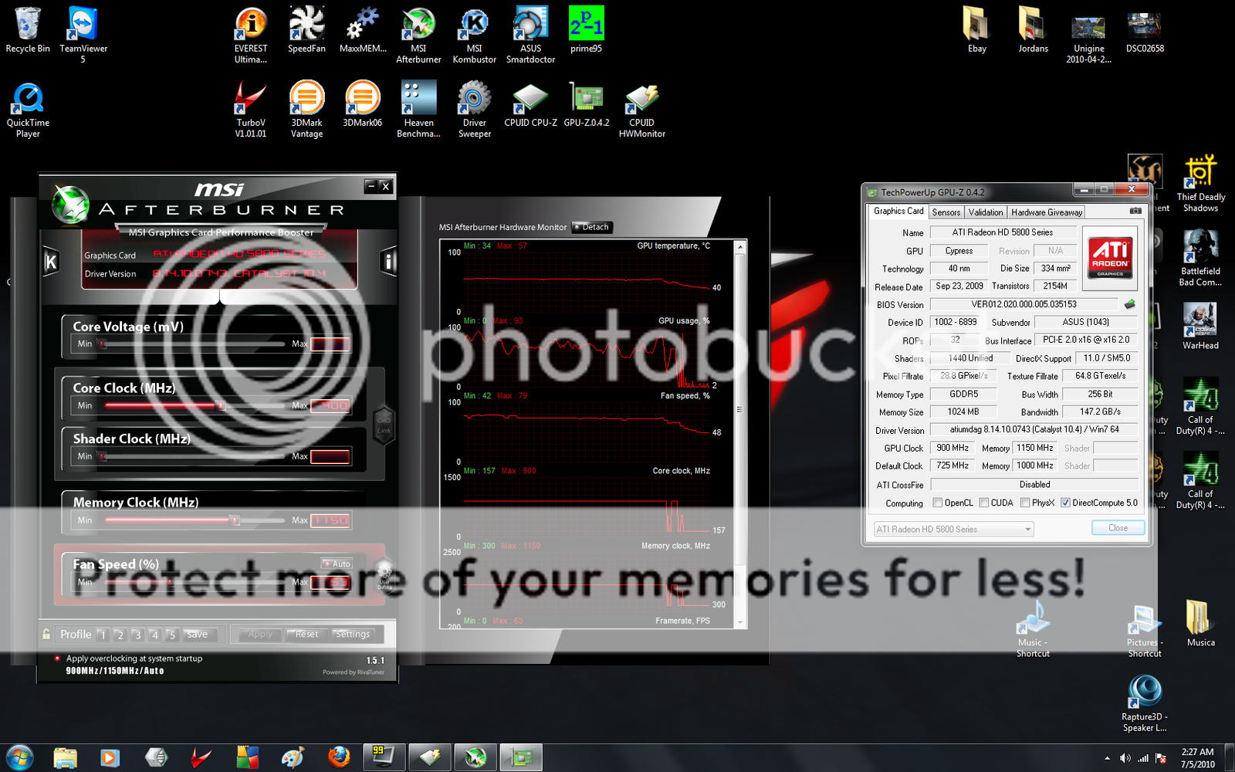Click the Memory Clock slider handle

(x=235, y=520)
